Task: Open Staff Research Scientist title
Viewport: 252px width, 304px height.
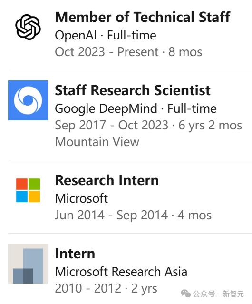Action: tap(133, 90)
